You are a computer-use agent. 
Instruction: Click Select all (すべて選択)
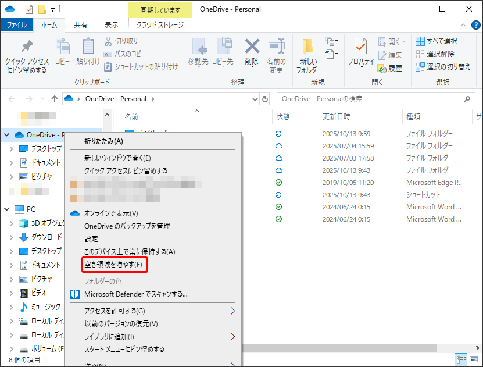pyautogui.click(x=436, y=41)
